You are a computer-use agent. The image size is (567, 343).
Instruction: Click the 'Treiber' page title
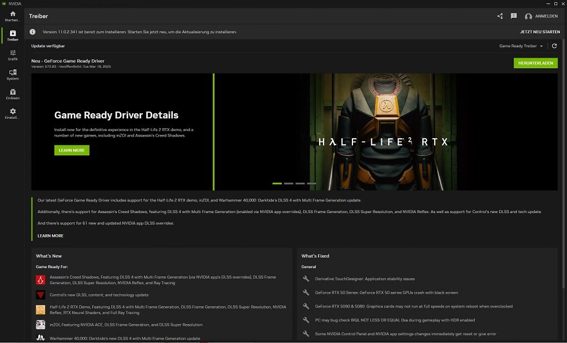tap(38, 16)
